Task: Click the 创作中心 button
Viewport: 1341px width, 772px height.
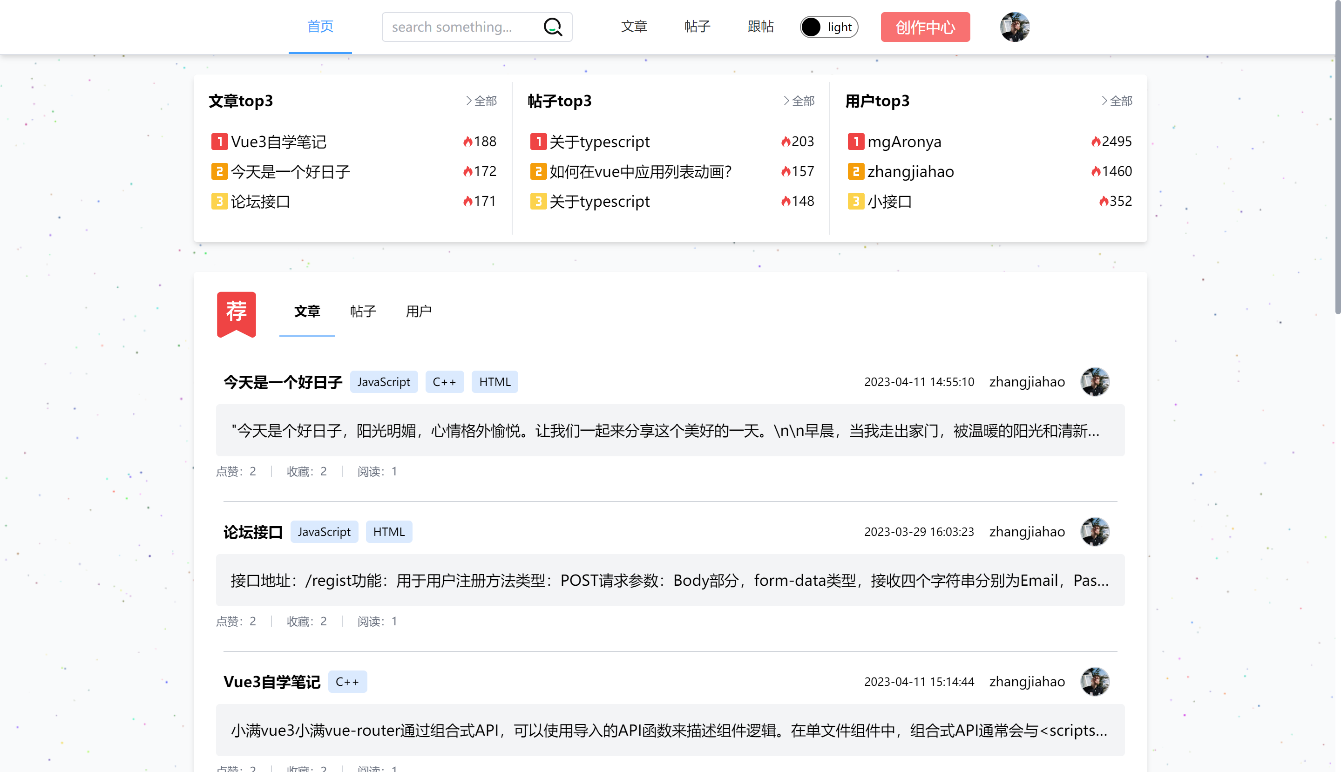Action: pyautogui.click(x=925, y=27)
